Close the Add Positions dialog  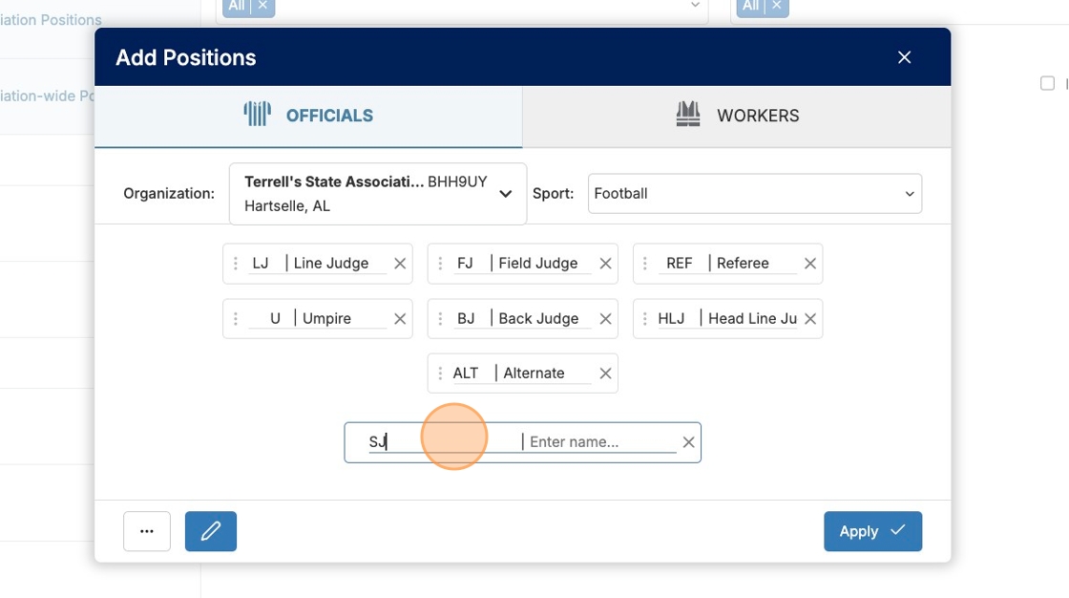[905, 57]
